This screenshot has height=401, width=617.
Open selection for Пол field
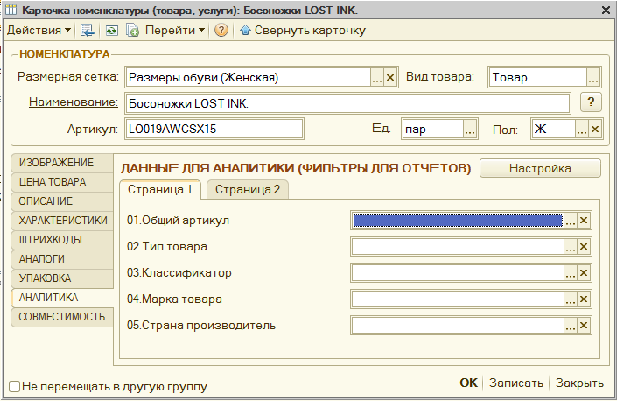(582, 129)
